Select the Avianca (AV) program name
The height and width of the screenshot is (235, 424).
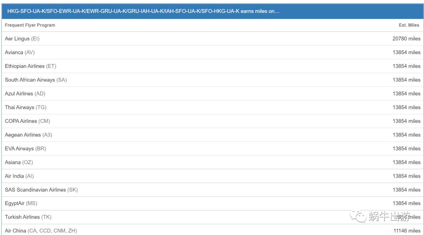point(20,53)
